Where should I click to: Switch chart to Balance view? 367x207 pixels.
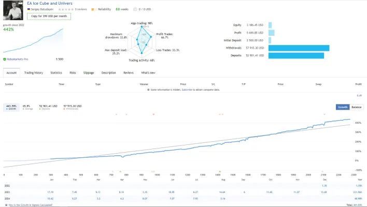click(x=357, y=107)
